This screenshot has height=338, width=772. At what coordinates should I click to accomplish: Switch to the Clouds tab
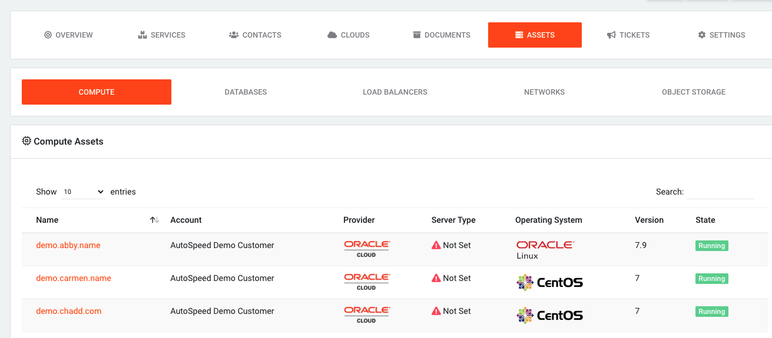coord(349,35)
